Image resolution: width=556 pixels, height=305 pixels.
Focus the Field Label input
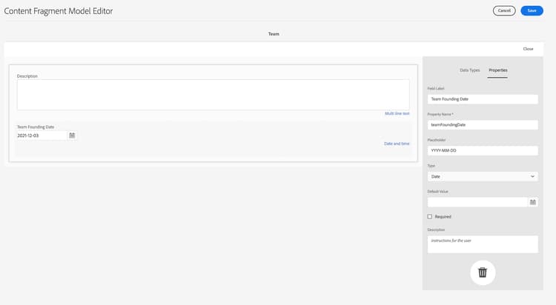pos(483,99)
